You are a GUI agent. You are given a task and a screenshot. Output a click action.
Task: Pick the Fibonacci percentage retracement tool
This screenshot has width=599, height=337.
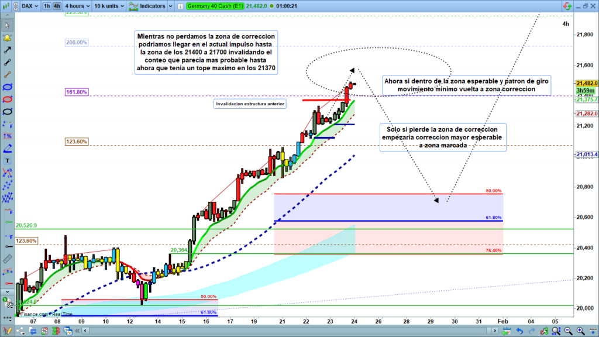[8, 136]
